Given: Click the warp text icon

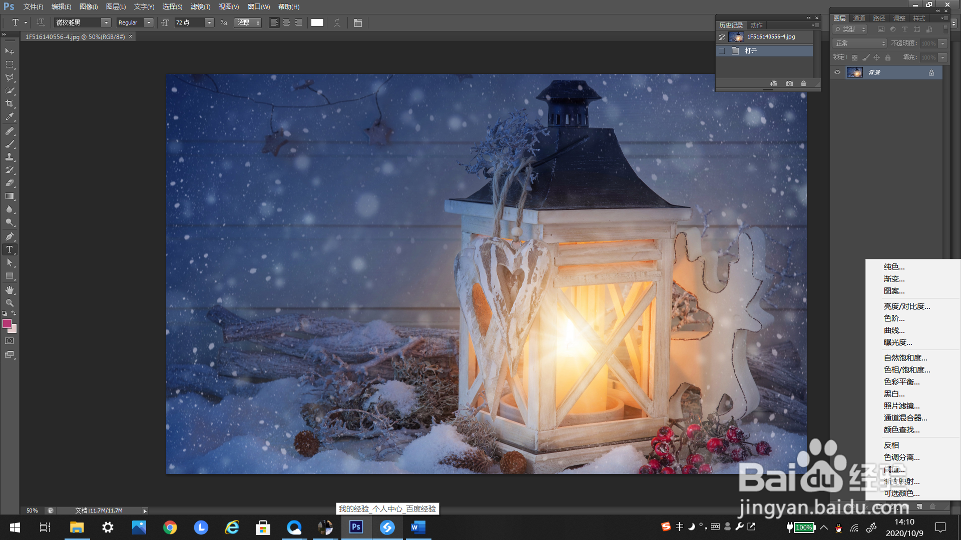Looking at the screenshot, I should [337, 23].
